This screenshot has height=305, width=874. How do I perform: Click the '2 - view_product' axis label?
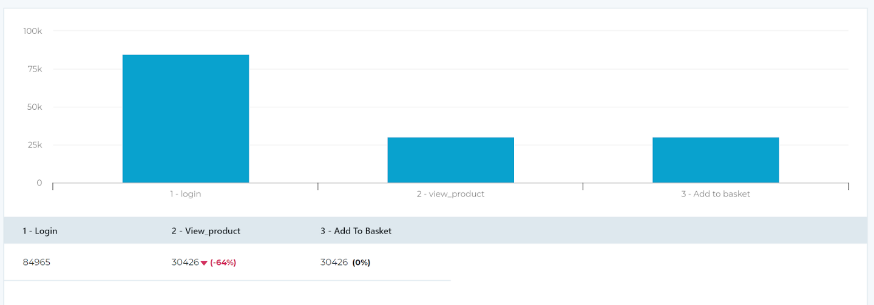450,194
